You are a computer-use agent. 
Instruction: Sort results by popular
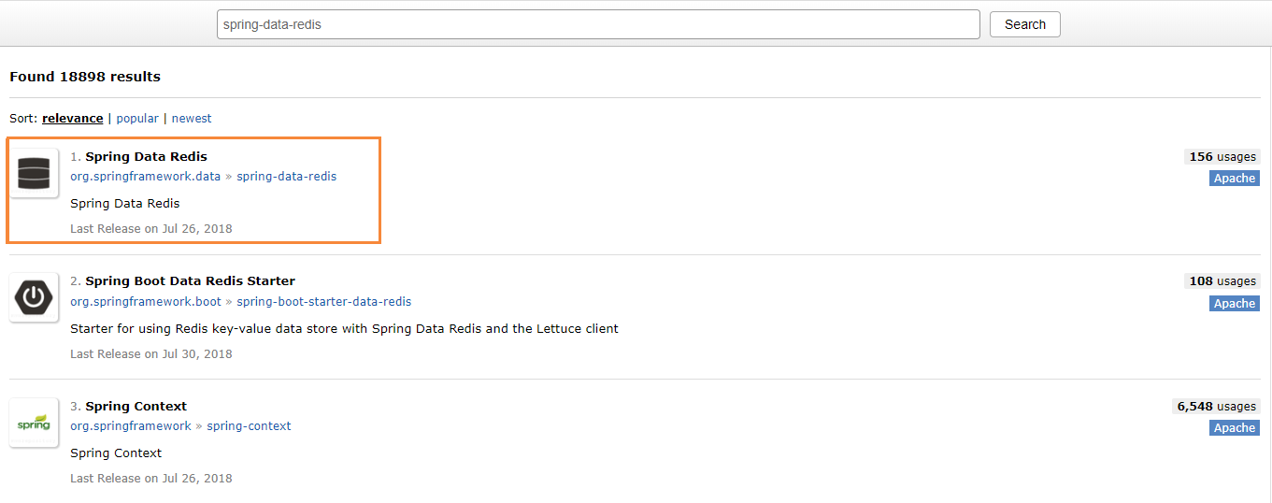tap(137, 119)
